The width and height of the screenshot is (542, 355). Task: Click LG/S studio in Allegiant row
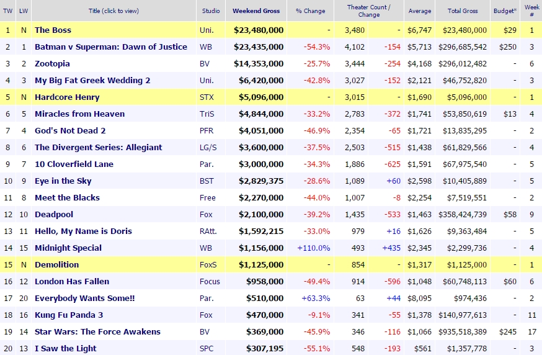(x=208, y=147)
